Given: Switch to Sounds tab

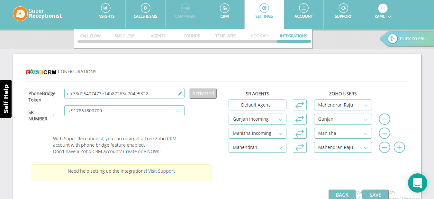Looking at the screenshot, I should tap(192, 36).
